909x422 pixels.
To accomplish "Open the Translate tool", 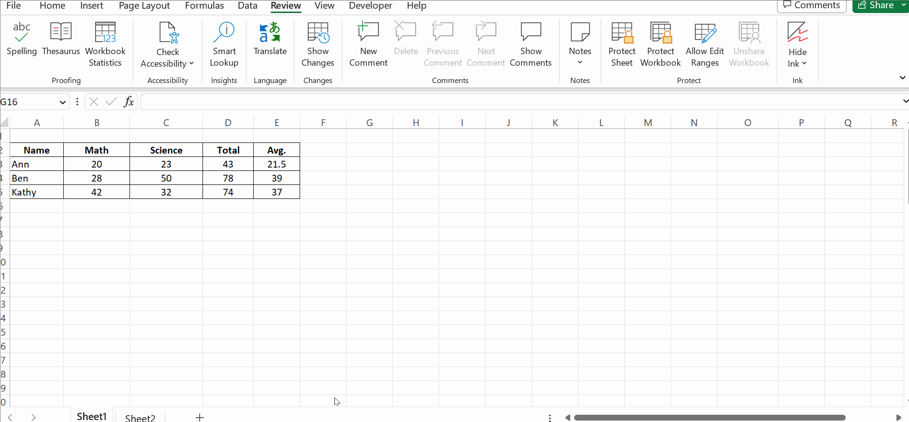I will pos(270,40).
